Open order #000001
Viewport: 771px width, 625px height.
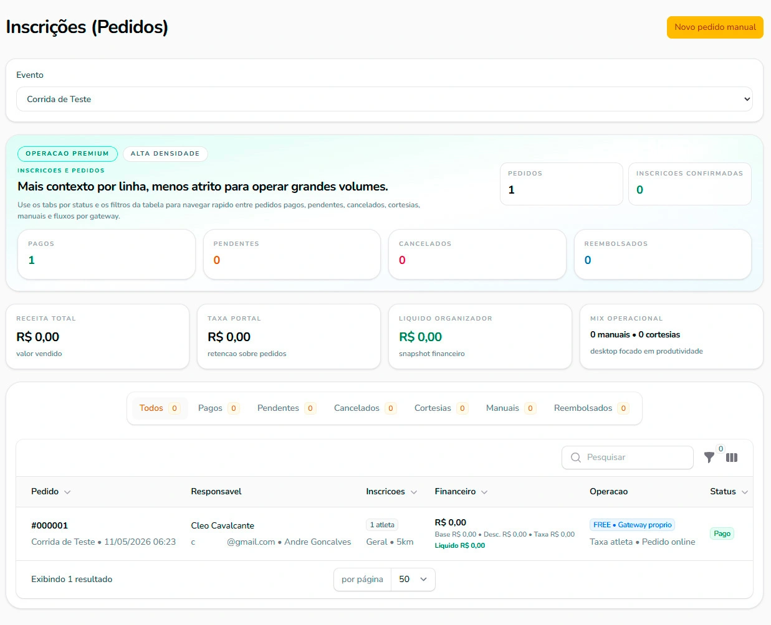(x=49, y=525)
